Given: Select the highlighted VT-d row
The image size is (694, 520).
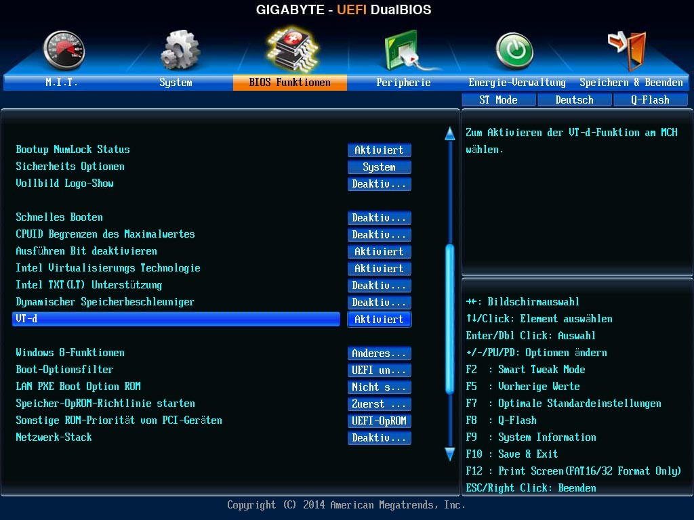Looking at the screenshot, I should click(x=176, y=319).
